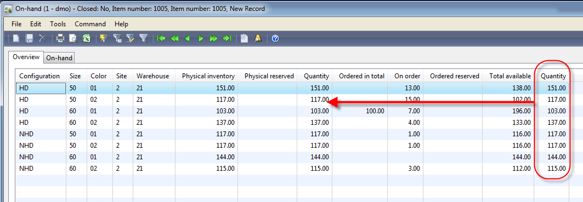Open Print preview magnifier icon
Screen dimensions: 583x202
pos(73,38)
